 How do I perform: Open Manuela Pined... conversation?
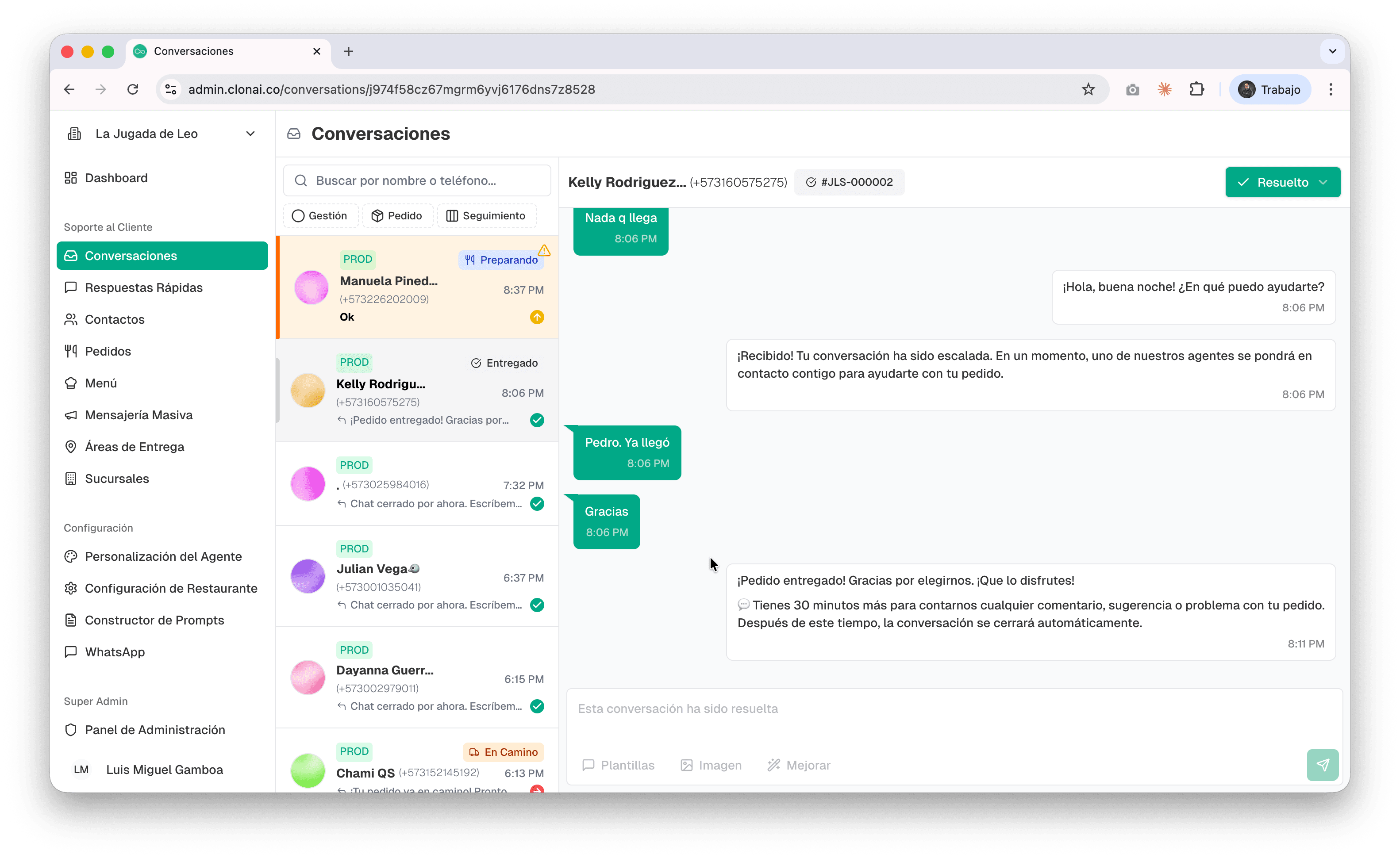418,287
